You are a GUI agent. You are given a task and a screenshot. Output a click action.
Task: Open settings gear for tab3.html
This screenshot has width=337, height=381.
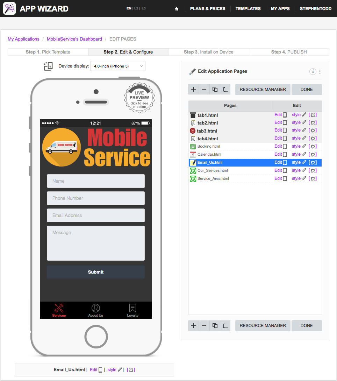click(313, 130)
